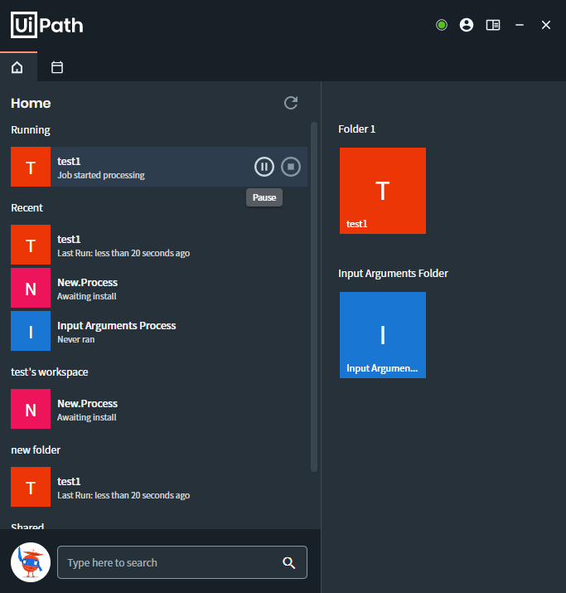Screen dimensions: 566x593
Task: Open test1 under new folder
Action: pos(159,487)
